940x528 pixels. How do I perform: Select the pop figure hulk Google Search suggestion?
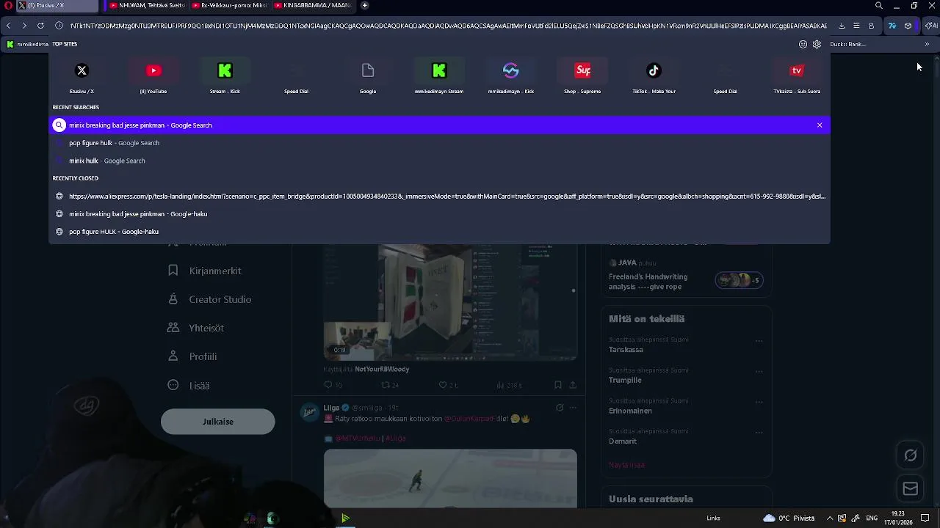(x=439, y=143)
